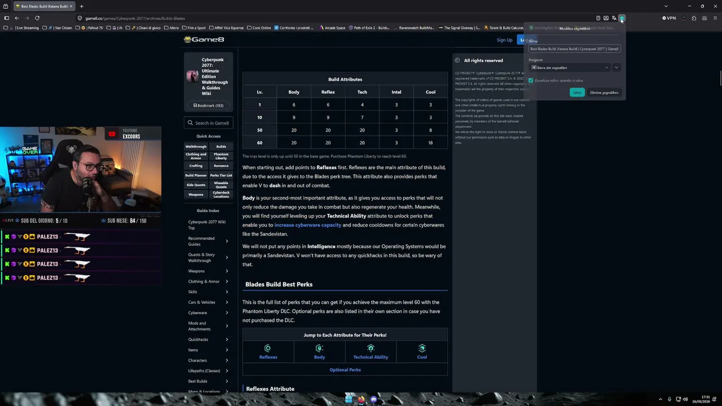
Task: Reload the page with the refresh icon
Action: (37, 18)
